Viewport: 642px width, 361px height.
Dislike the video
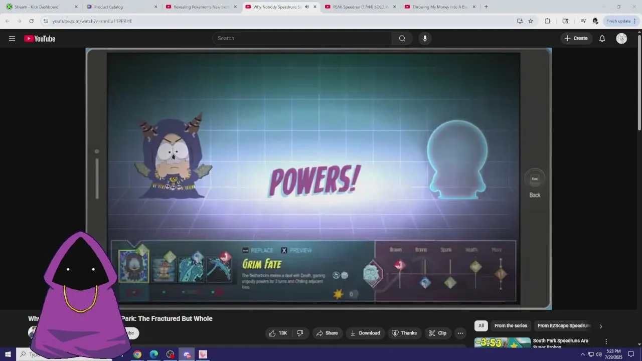click(x=300, y=333)
